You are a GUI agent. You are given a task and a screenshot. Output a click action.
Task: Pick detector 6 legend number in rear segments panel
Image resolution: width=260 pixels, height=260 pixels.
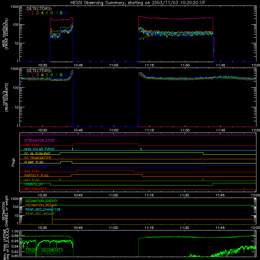pyautogui.click(x=52, y=75)
